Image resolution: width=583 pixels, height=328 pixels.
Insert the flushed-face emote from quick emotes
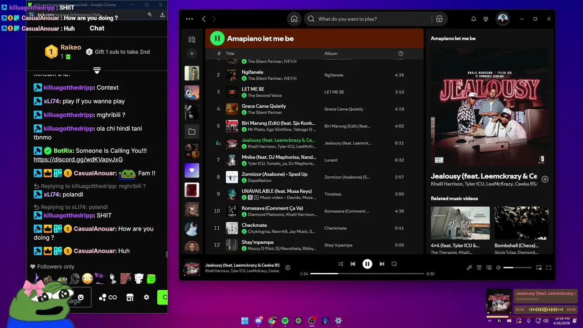[87, 278]
